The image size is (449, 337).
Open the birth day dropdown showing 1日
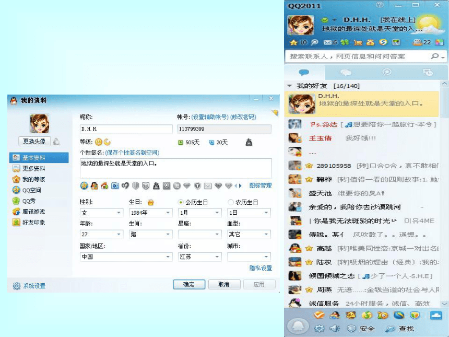pos(249,213)
